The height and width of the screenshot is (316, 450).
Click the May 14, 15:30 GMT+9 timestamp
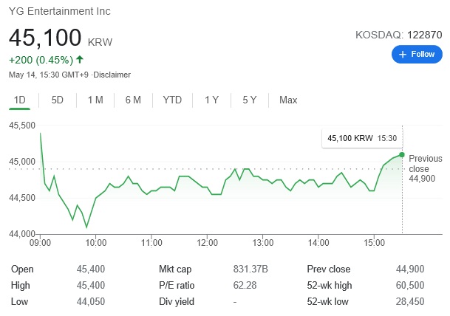point(49,75)
